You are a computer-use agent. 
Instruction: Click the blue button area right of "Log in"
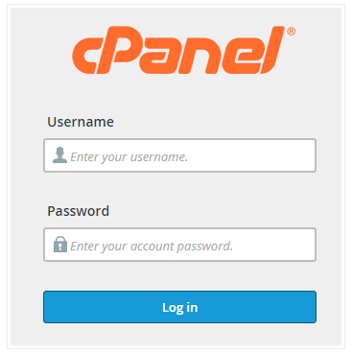tap(257, 307)
